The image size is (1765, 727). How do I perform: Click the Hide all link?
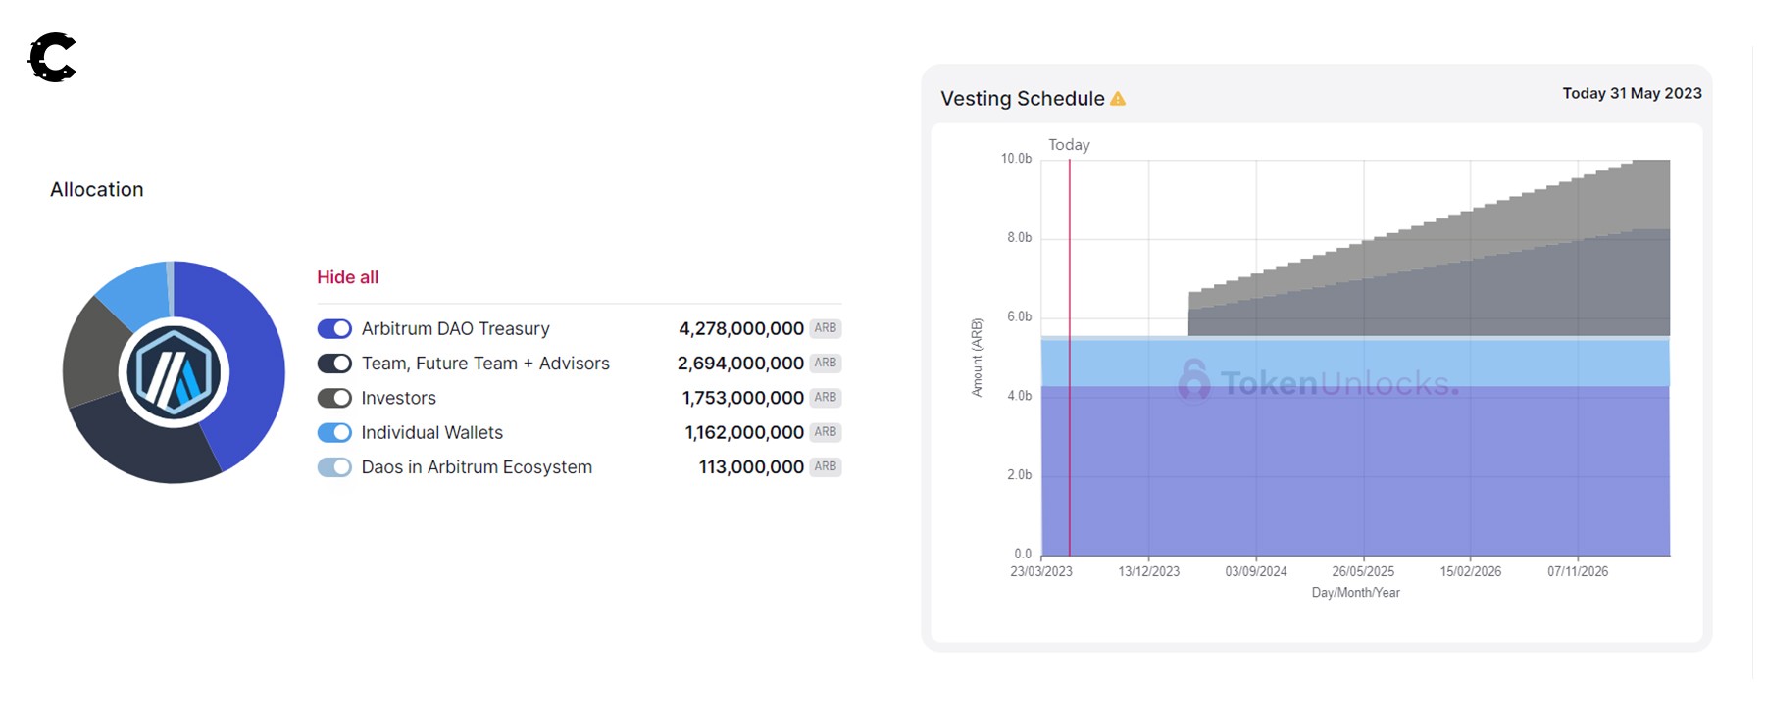tap(347, 277)
